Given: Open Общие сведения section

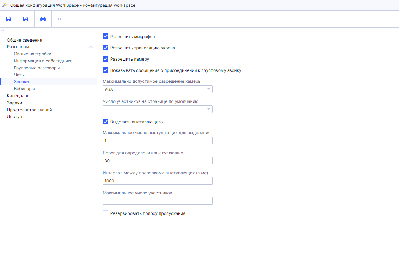Looking at the screenshot, I should point(24,40).
